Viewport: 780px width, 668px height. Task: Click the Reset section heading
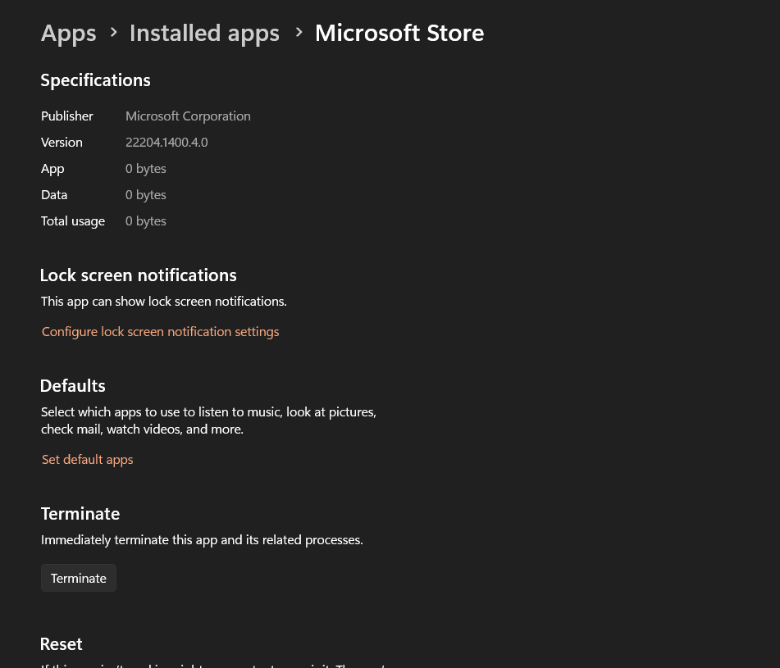(62, 643)
